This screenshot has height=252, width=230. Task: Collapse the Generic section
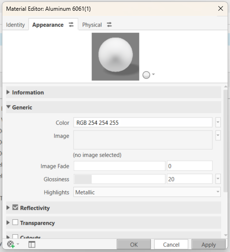(x=8, y=107)
